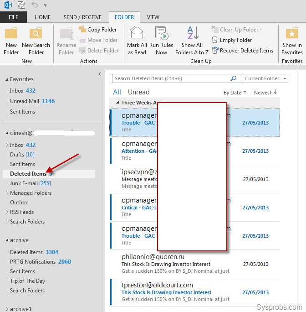Open the FILE menu tab
Screen dimensions: 306x312
pyautogui.click(x=13, y=17)
